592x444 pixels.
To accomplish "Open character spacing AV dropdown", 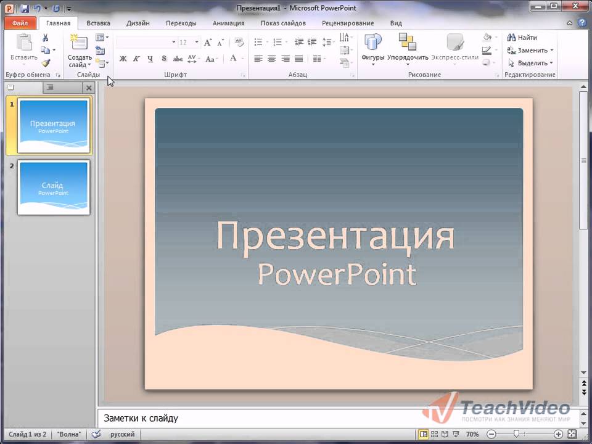I will pos(193,59).
